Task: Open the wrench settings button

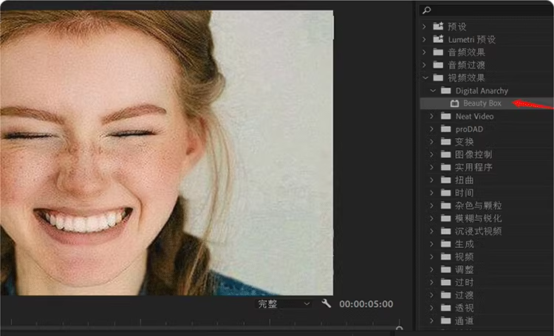Action: pos(326,304)
